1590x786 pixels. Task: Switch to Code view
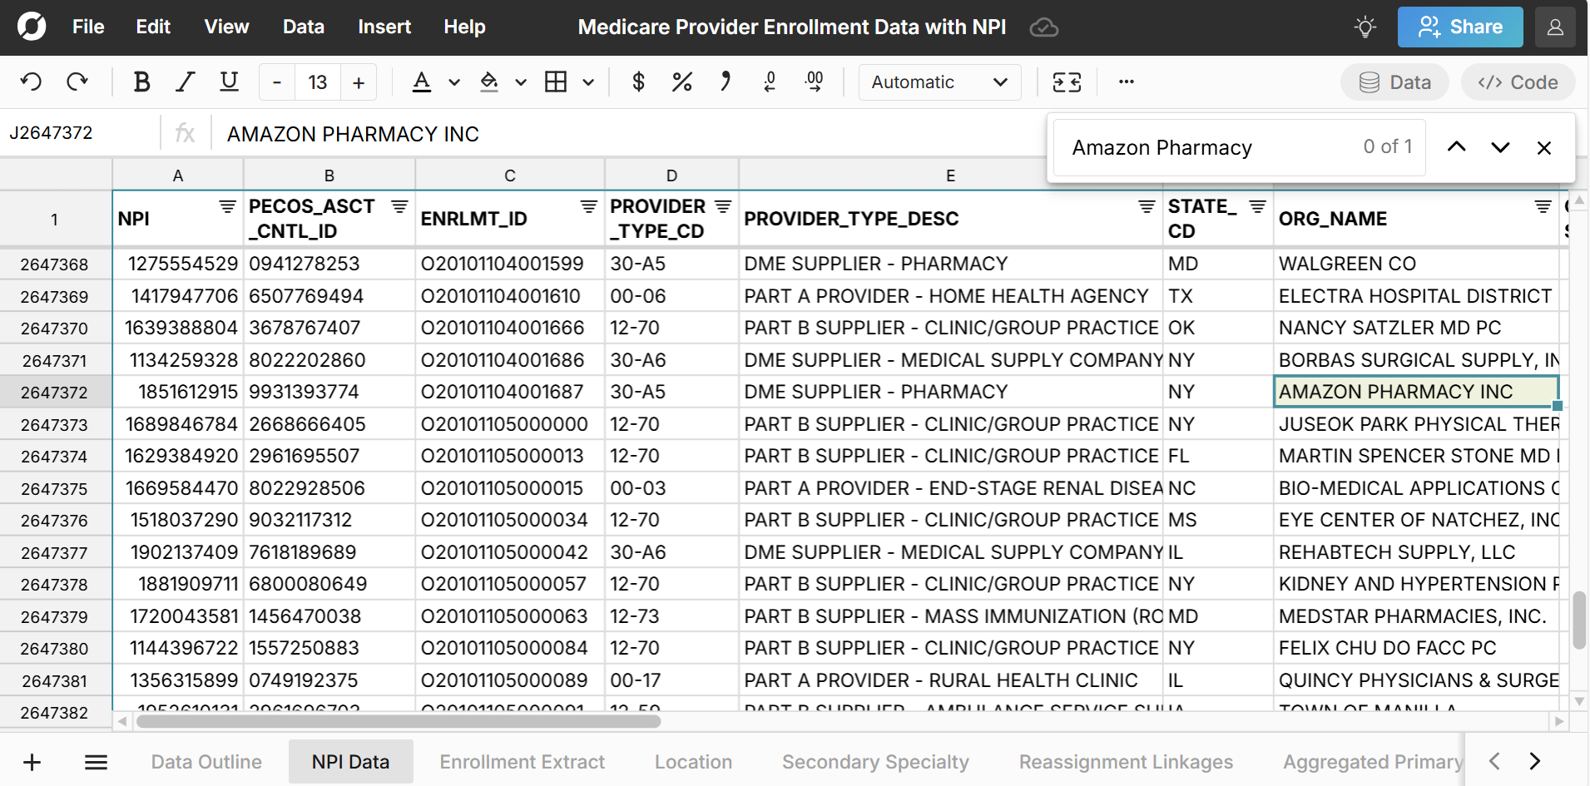pos(1517,82)
